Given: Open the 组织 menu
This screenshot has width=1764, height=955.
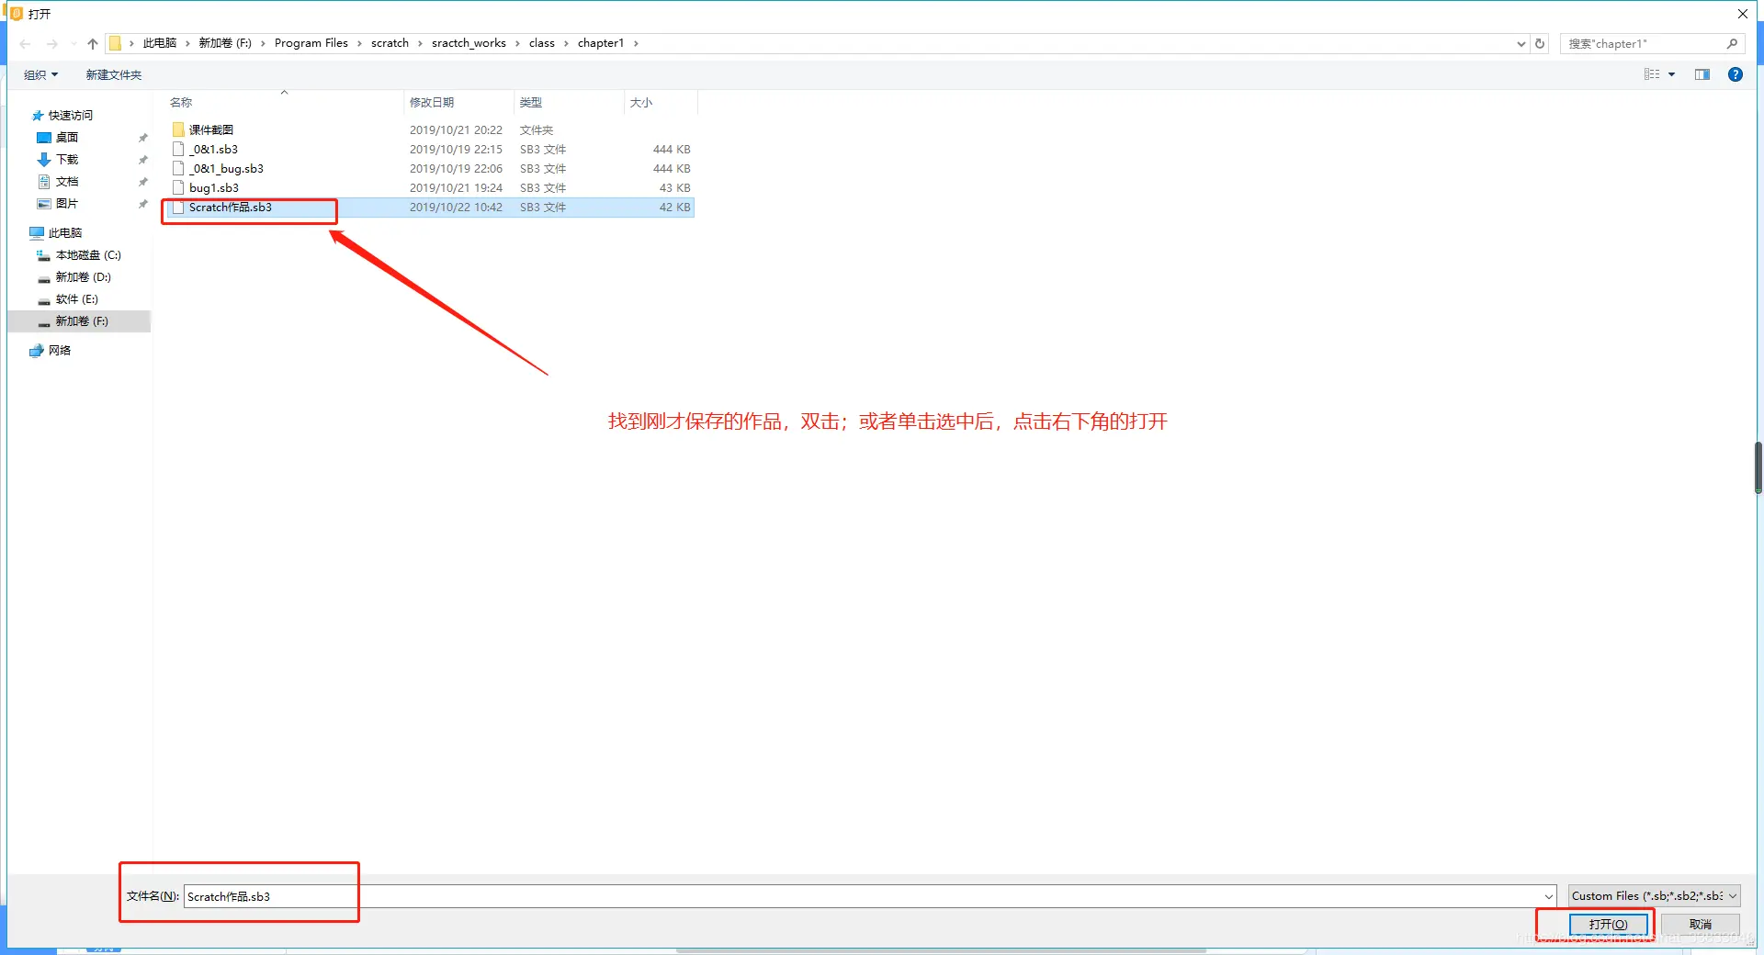Looking at the screenshot, I should pos(40,74).
